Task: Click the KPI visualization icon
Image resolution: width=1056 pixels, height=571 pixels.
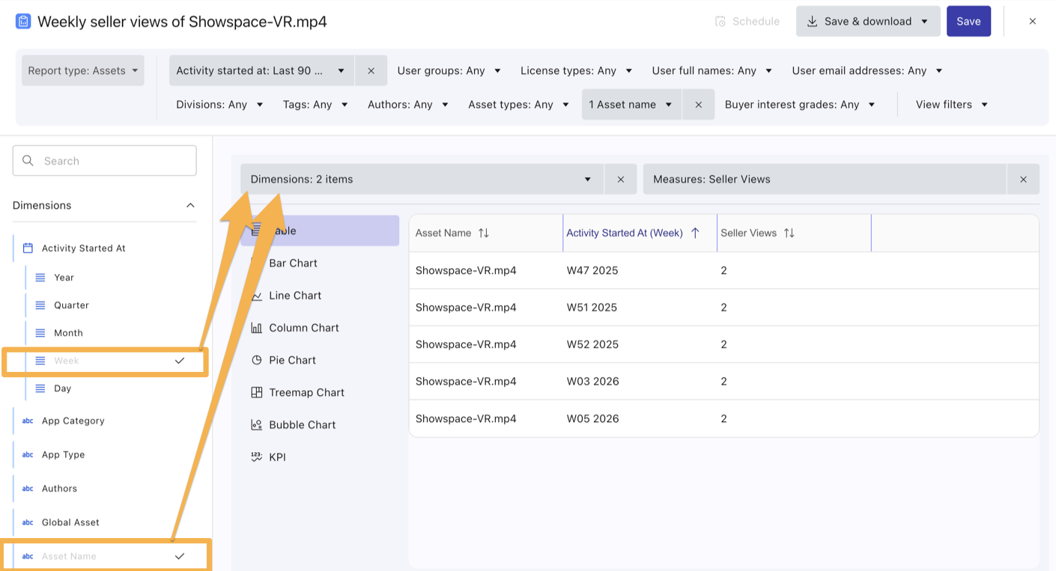Action: click(x=257, y=457)
